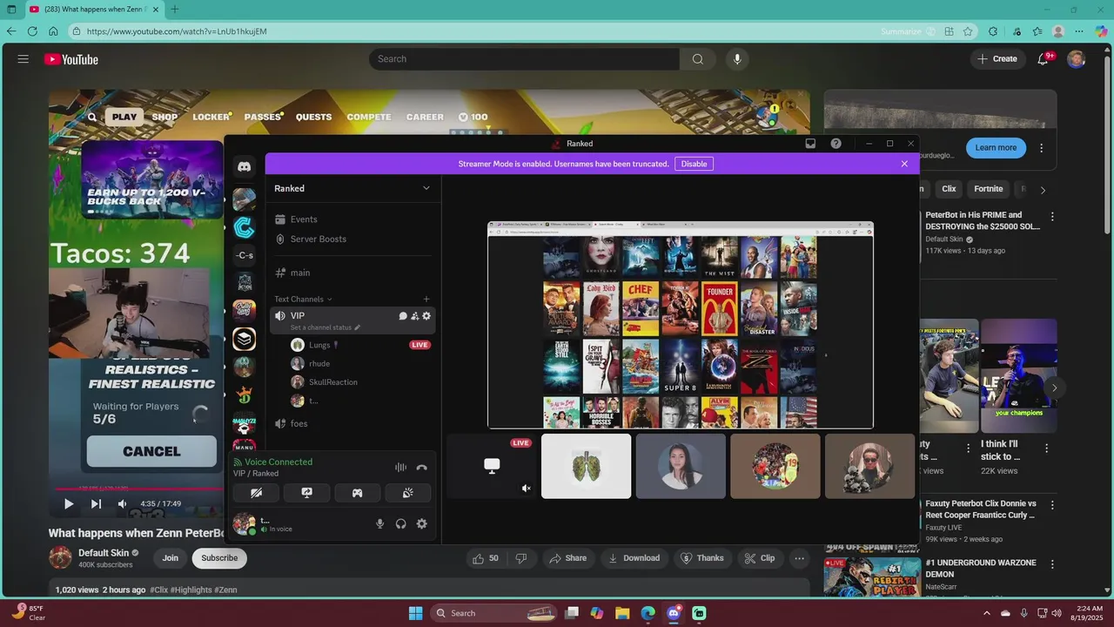
Task: Create a channel with plus icon
Action: coord(426,299)
